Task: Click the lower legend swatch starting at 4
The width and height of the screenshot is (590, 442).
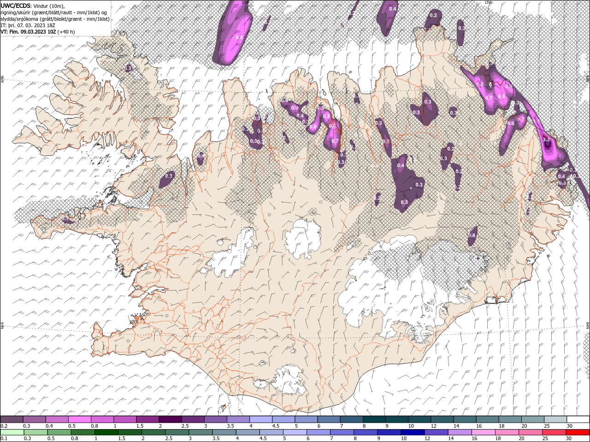Action: tap(248, 432)
